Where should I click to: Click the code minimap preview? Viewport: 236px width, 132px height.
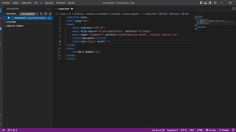click(215, 22)
